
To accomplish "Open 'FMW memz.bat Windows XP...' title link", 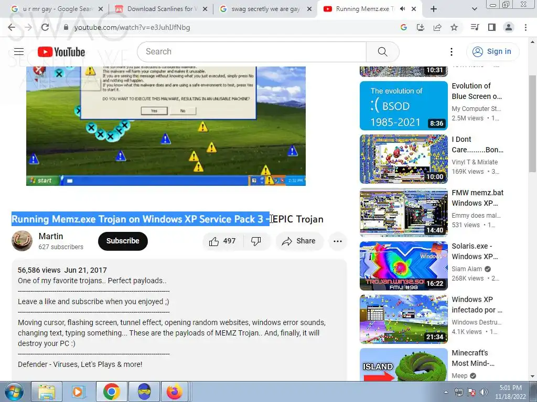I will [x=477, y=197].
